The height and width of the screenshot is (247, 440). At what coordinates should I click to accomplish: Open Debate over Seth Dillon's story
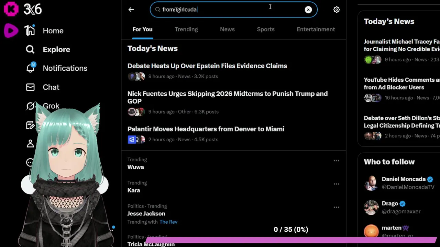pyautogui.click(x=401, y=122)
